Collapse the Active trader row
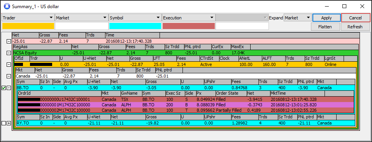 9,64
